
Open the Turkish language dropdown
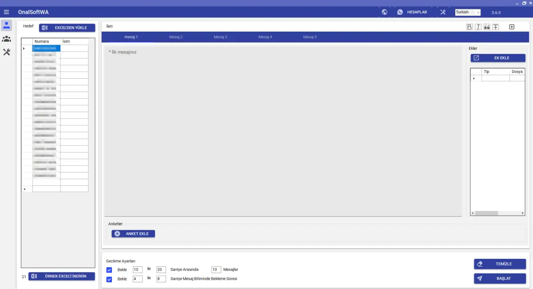click(468, 12)
